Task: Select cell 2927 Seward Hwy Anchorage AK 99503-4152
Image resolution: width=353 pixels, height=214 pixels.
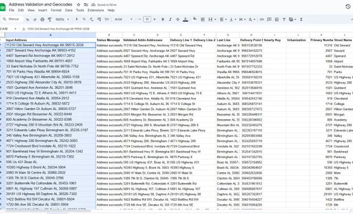Action: tap(50, 51)
